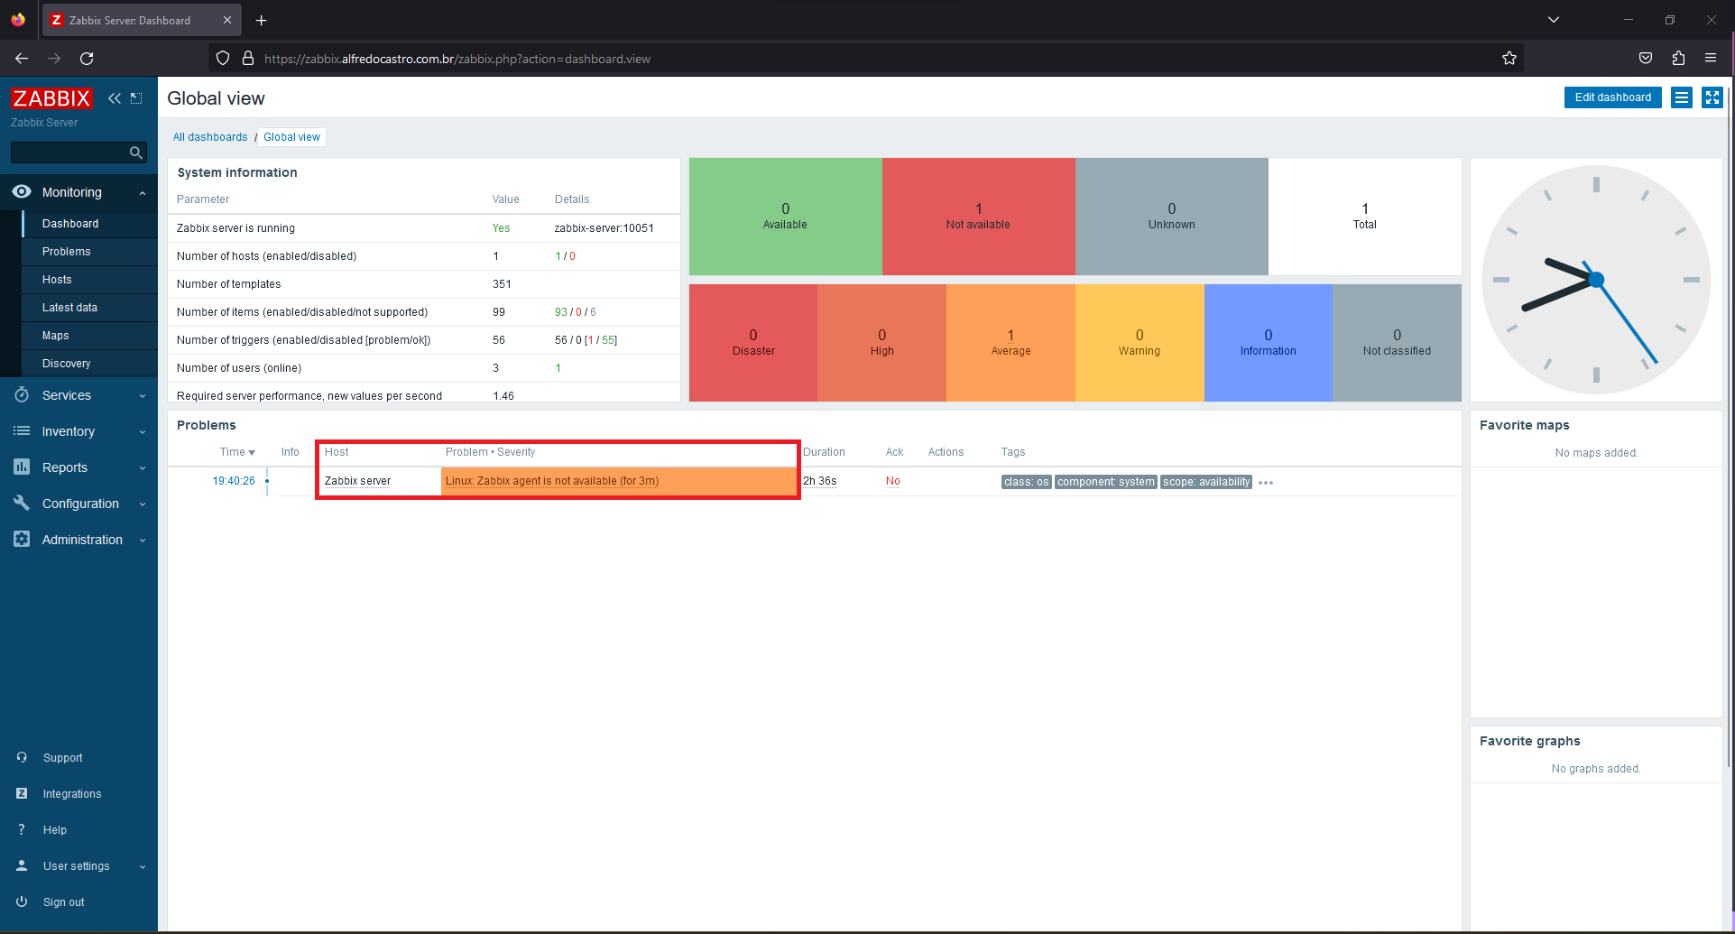The image size is (1735, 934).
Task: Collapse the sidebar with the double-chevron icon
Action: click(x=115, y=98)
